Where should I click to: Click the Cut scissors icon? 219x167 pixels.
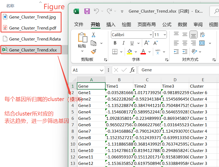click(x=94, y=35)
